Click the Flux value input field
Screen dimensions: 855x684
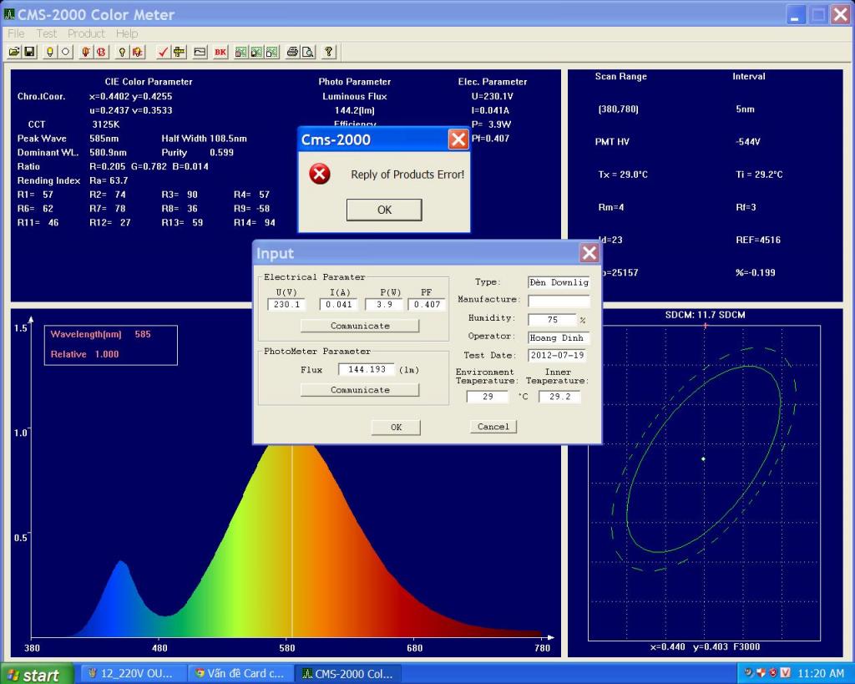tap(367, 369)
